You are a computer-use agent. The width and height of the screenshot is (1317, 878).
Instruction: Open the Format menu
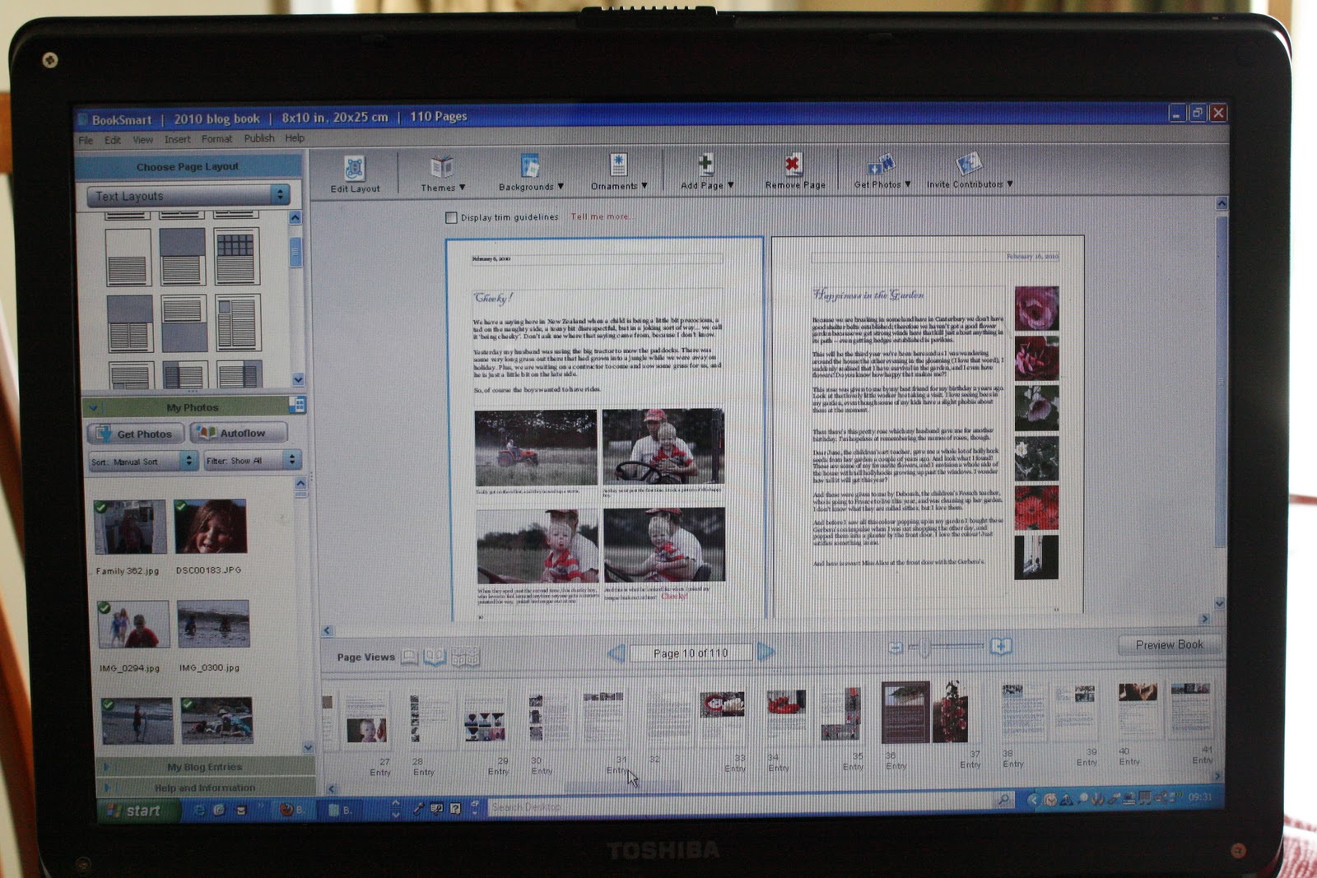(x=217, y=139)
